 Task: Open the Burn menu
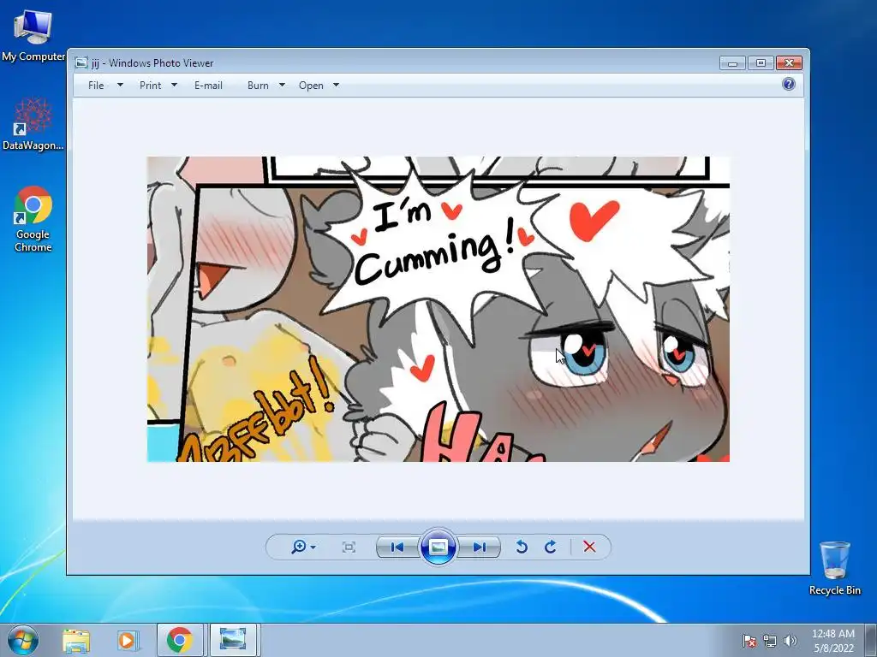click(258, 86)
